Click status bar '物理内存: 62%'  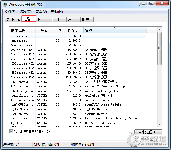point(83,145)
